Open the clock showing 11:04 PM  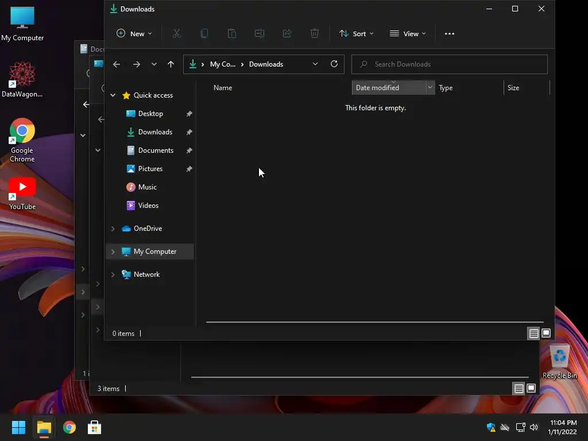pos(563,427)
